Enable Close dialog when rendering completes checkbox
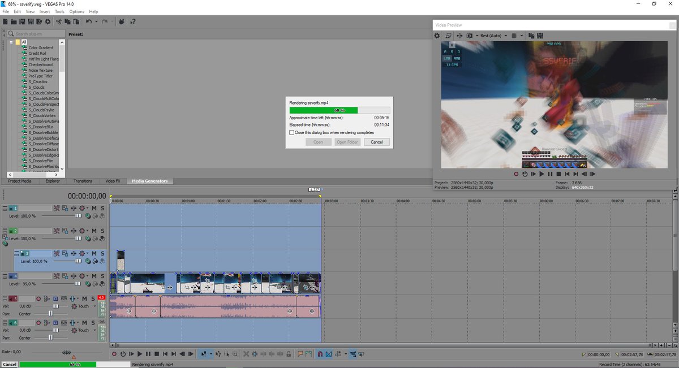The image size is (679, 368). (x=291, y=132)
